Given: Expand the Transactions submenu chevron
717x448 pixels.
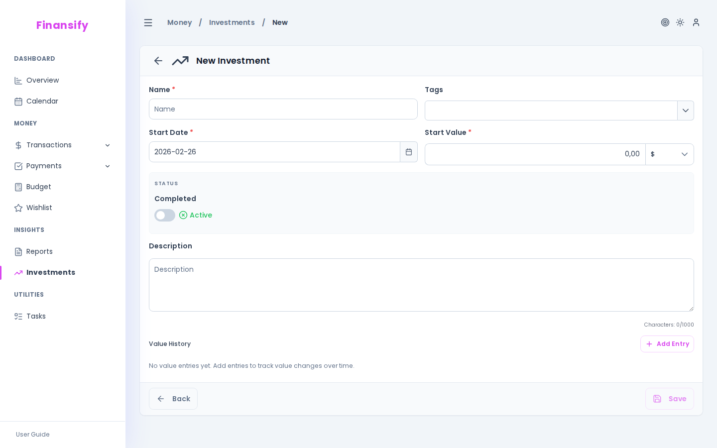Looking at the screenshot, I should (108, 145).
